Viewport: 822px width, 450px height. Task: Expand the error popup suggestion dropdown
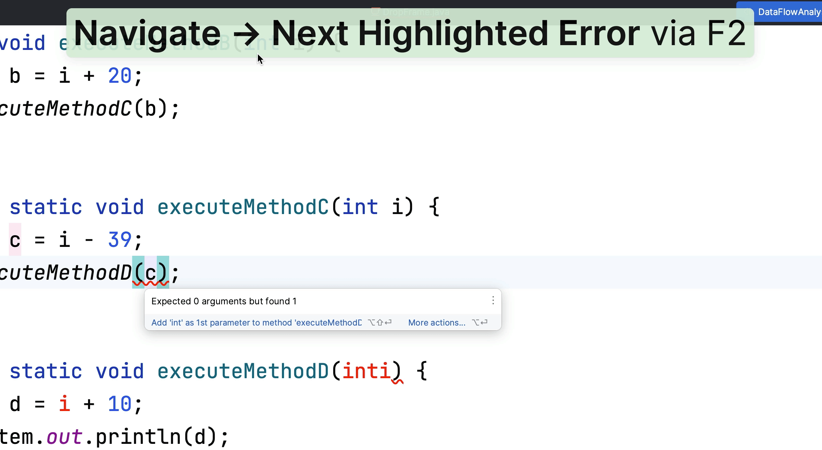point(492,301)
